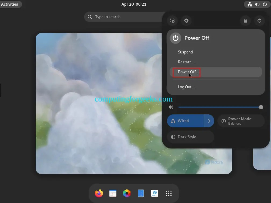The width and height of the screenshot is (271, 203).
Task: Choose Suspend from the power menu
Action: [x=216, y=52]
